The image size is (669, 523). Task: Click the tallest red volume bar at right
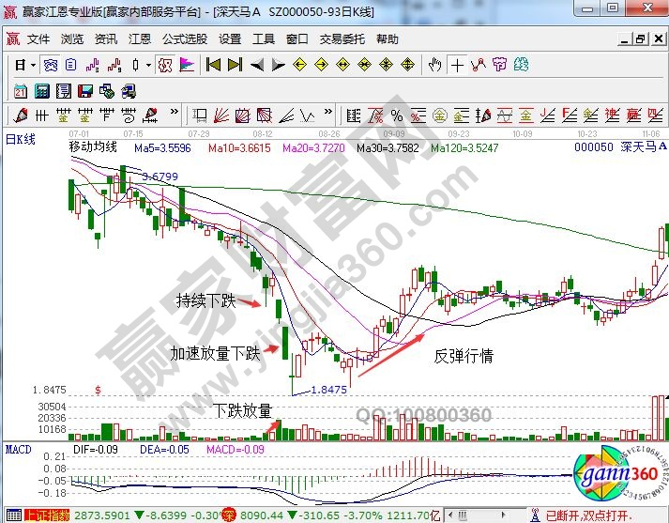[x=654, y=417]
